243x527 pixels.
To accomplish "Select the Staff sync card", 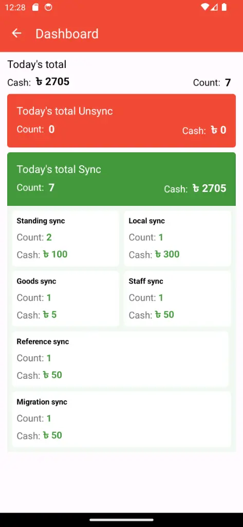I will [x=177, y=299].
